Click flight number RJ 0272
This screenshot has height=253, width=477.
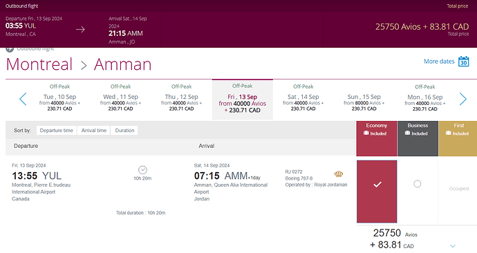point(294,172)
